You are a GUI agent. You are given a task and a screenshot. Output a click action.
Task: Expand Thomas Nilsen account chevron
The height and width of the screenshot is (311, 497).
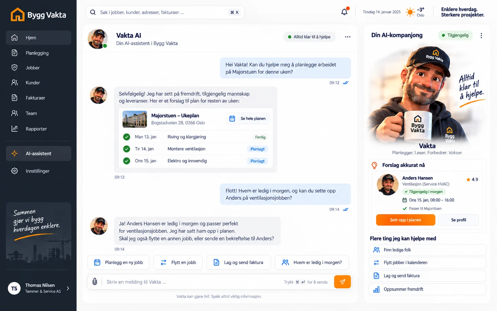[68, 288]
